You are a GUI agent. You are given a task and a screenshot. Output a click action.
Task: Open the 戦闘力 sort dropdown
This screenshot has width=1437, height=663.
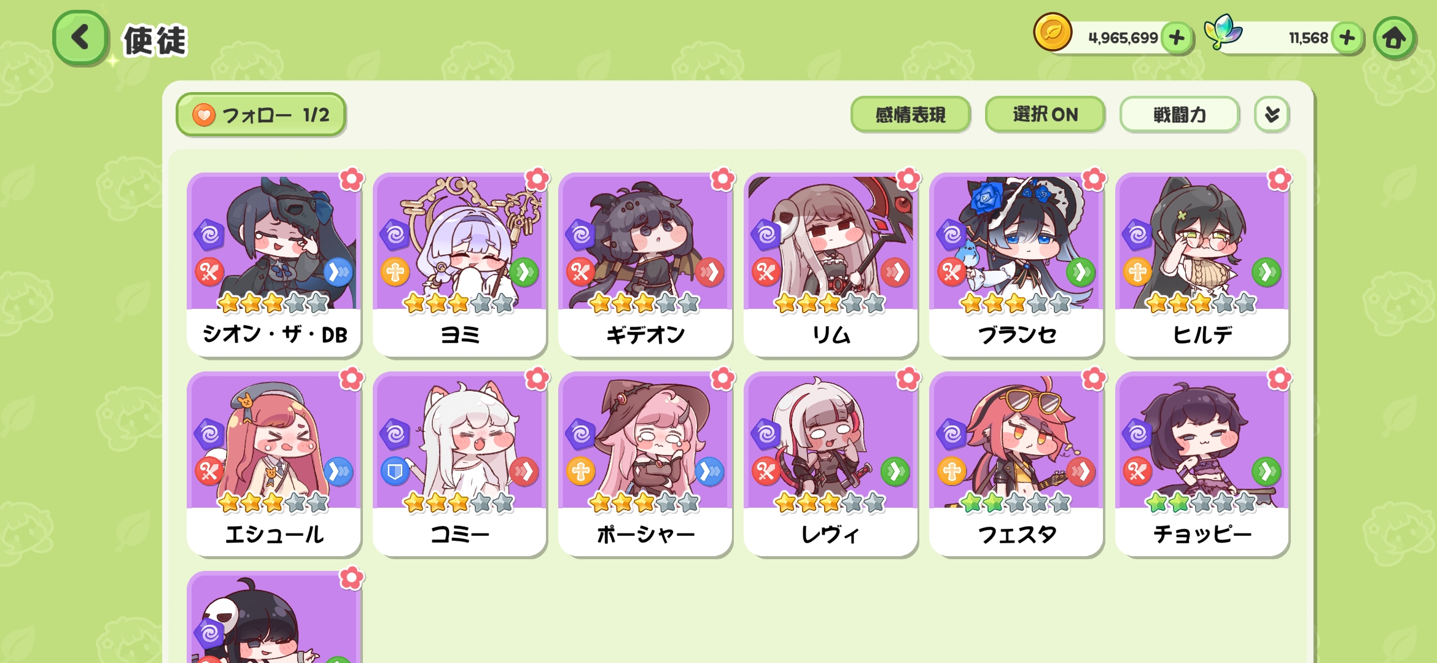[x=1179, y=115]
